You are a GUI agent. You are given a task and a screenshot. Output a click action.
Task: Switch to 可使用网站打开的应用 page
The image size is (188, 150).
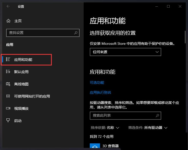pos(32,96)
